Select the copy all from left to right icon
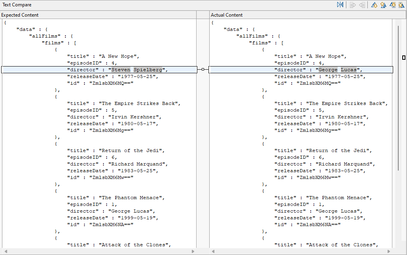The width and height of the screenshot is (407, 255). 353,5
